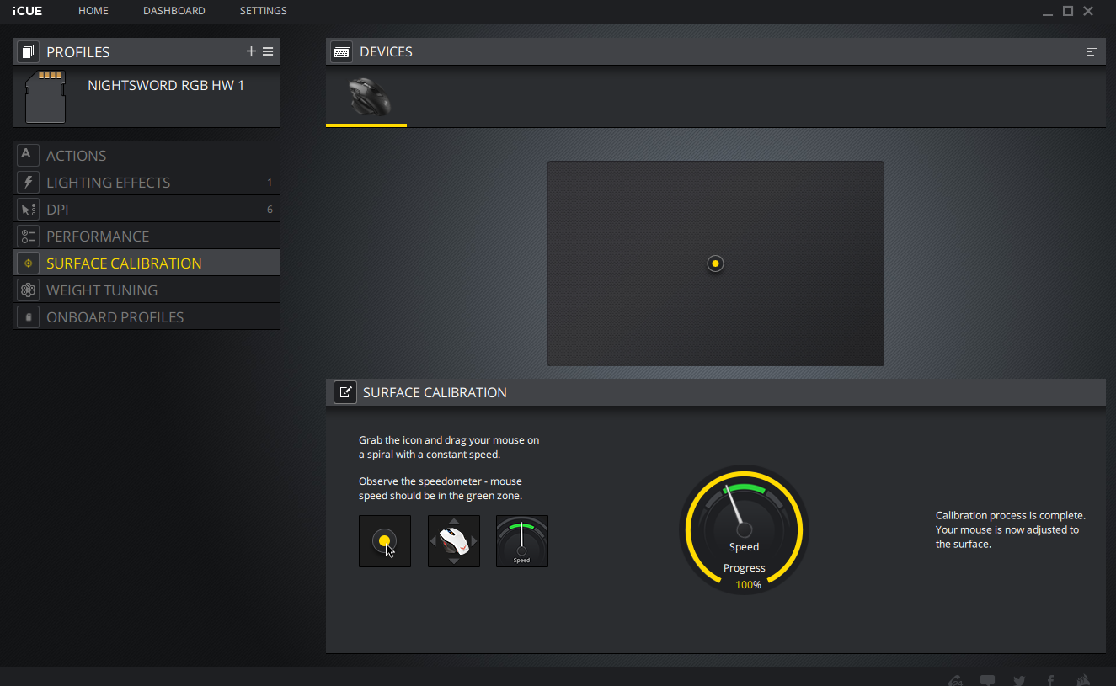This screenshot has width=1116, height=686.
Task: Open the Twitter link icon
Action: (x=1019, y=680)
